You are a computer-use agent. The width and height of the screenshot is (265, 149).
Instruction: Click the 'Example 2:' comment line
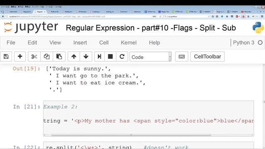(60, 107)
